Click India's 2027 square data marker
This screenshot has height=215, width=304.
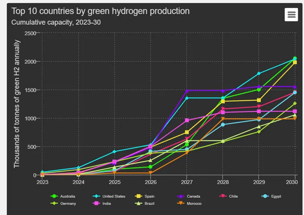187,120
